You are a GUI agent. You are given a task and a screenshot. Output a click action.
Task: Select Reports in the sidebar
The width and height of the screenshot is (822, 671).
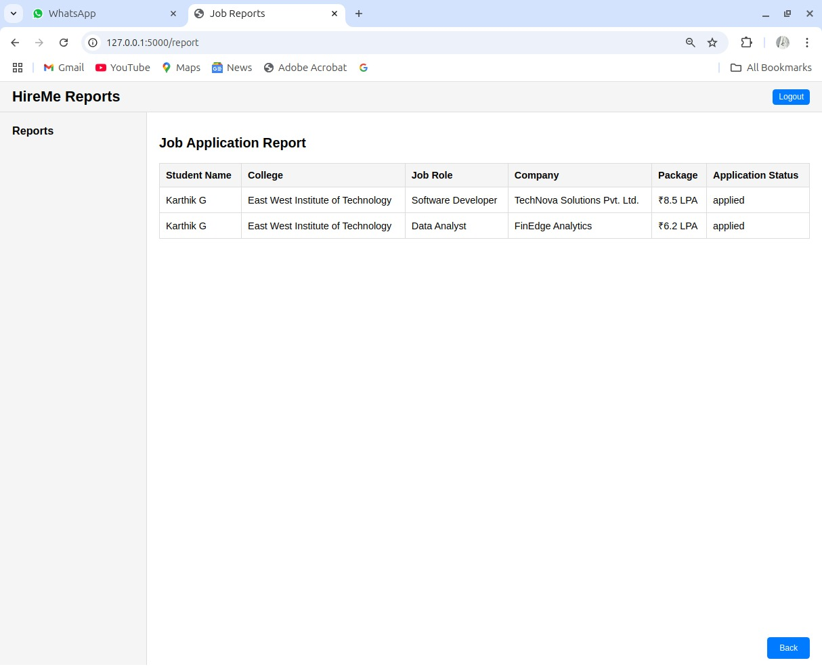(x=33, y=131)
